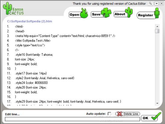Click the cactus icon beside About

[x=129, y=12]
